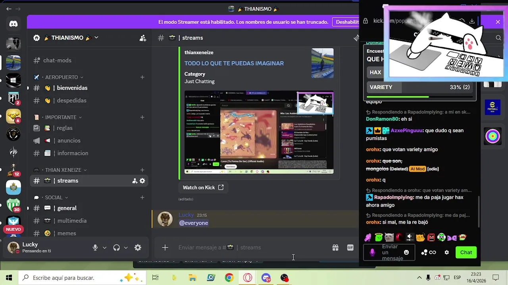
Task: Open channel settings gear for streams
Action: [142, 180]
